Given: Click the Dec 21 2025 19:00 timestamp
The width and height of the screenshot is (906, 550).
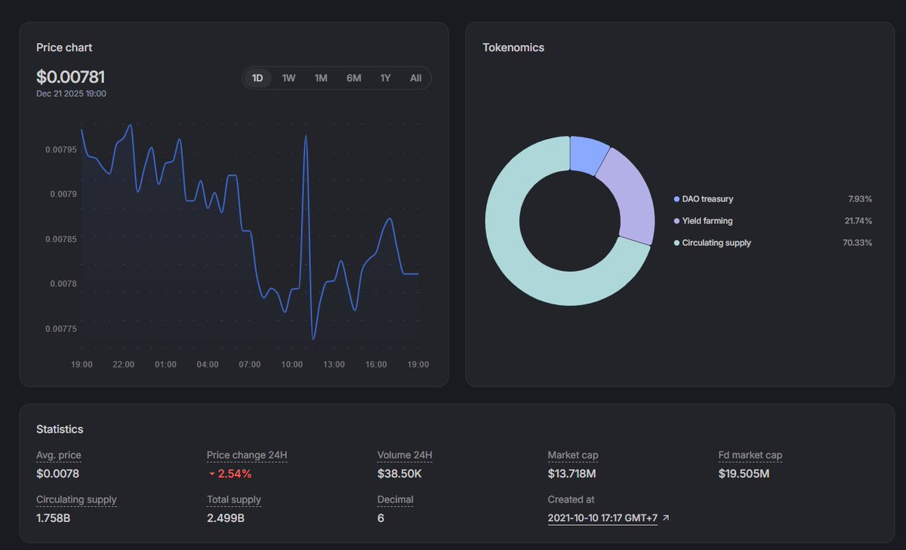Looking at the screenshot, I should [71, 94].
